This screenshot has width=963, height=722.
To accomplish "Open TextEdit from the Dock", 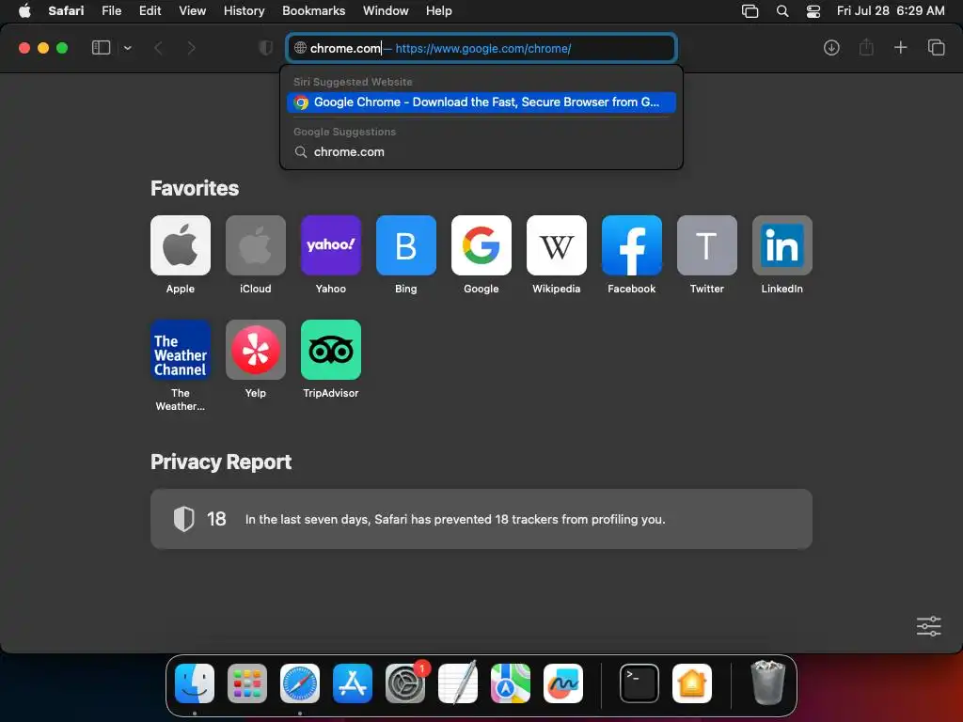I will 458,683.
